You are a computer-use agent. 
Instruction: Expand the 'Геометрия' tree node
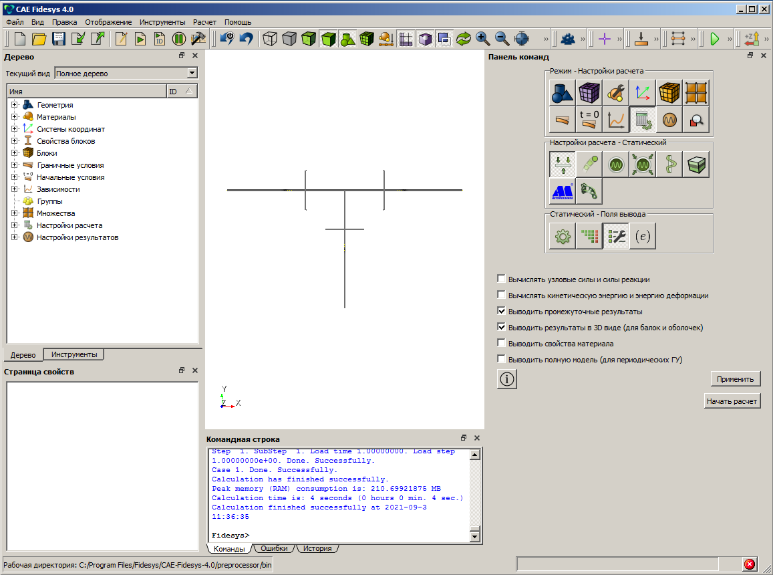click(x=14, y=105)
